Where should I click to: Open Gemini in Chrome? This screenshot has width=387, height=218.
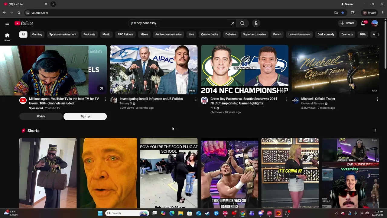point(347,4)
